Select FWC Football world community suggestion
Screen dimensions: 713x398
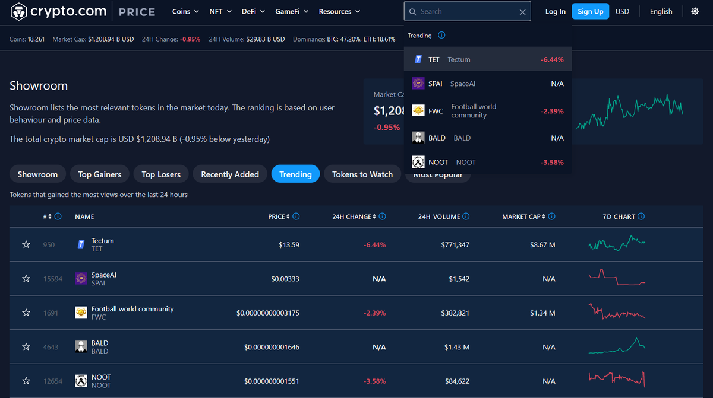click(x=488, y=111)
